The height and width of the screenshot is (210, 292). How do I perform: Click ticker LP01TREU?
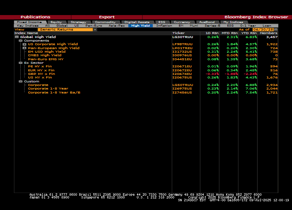coord(182,48)
